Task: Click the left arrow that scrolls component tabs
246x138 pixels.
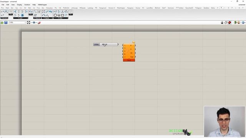Action: click(221, 8)
